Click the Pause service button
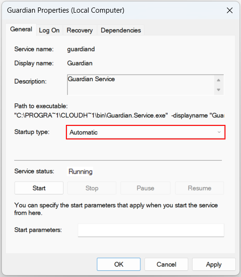This screenshot has width=241, height=277. [145, 188]
